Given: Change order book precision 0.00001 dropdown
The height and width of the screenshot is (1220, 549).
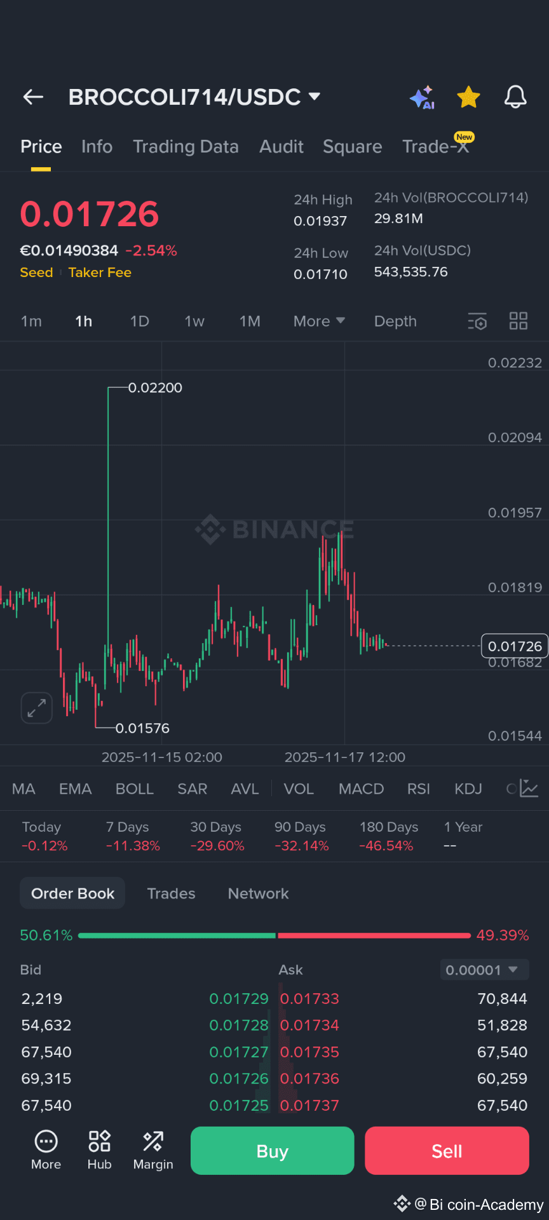Looking at the screenshot, I should click(485, 970).
